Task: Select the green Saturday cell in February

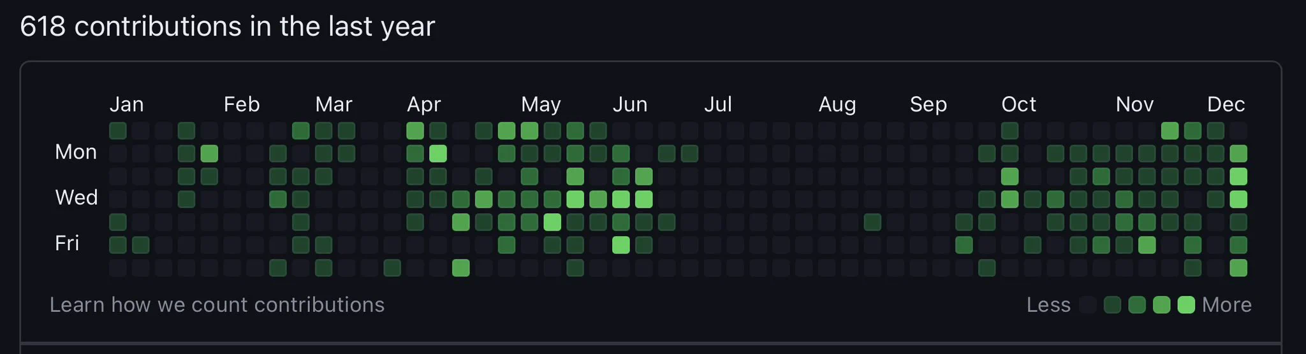Action: click(x=278, y=268)
